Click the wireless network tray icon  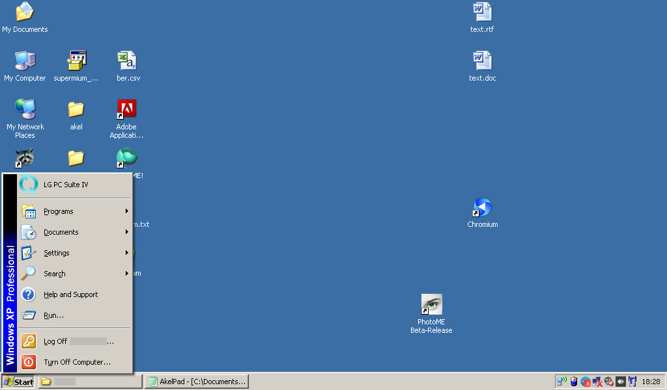pyautogui.click(x=561, y=382)
